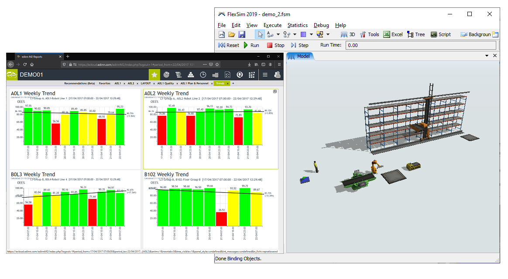The image size is (508, 279).
Task: Close the Model view pane
Action: (495, 56)
